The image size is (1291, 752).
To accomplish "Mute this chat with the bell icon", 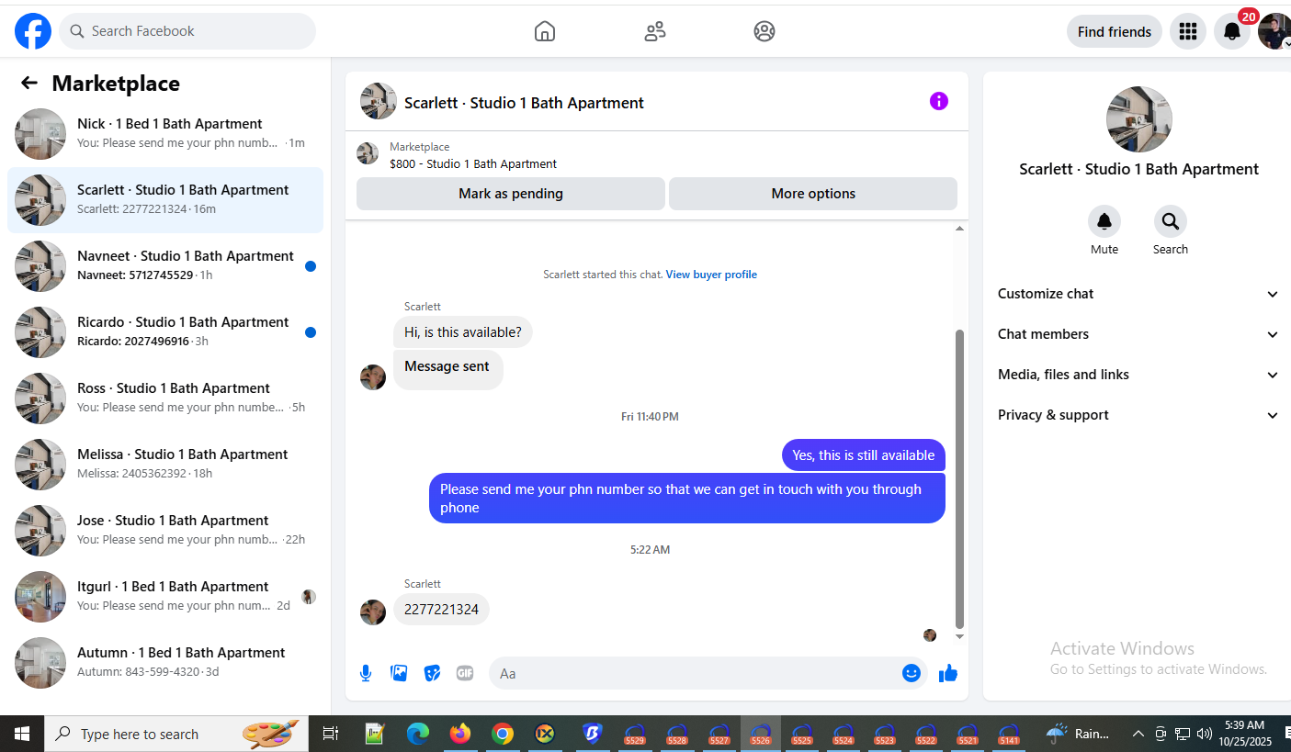I will [1104, 221].
